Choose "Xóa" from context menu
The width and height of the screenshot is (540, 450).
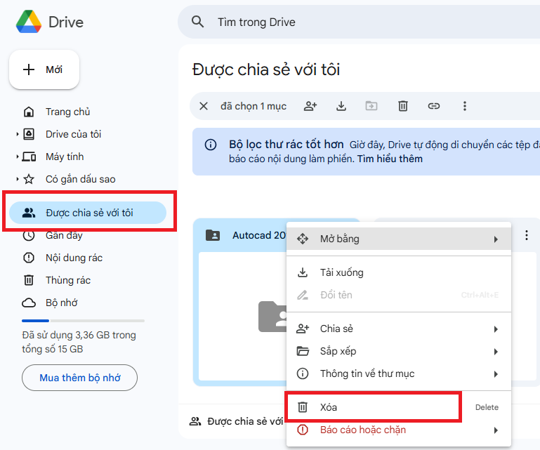398,407
